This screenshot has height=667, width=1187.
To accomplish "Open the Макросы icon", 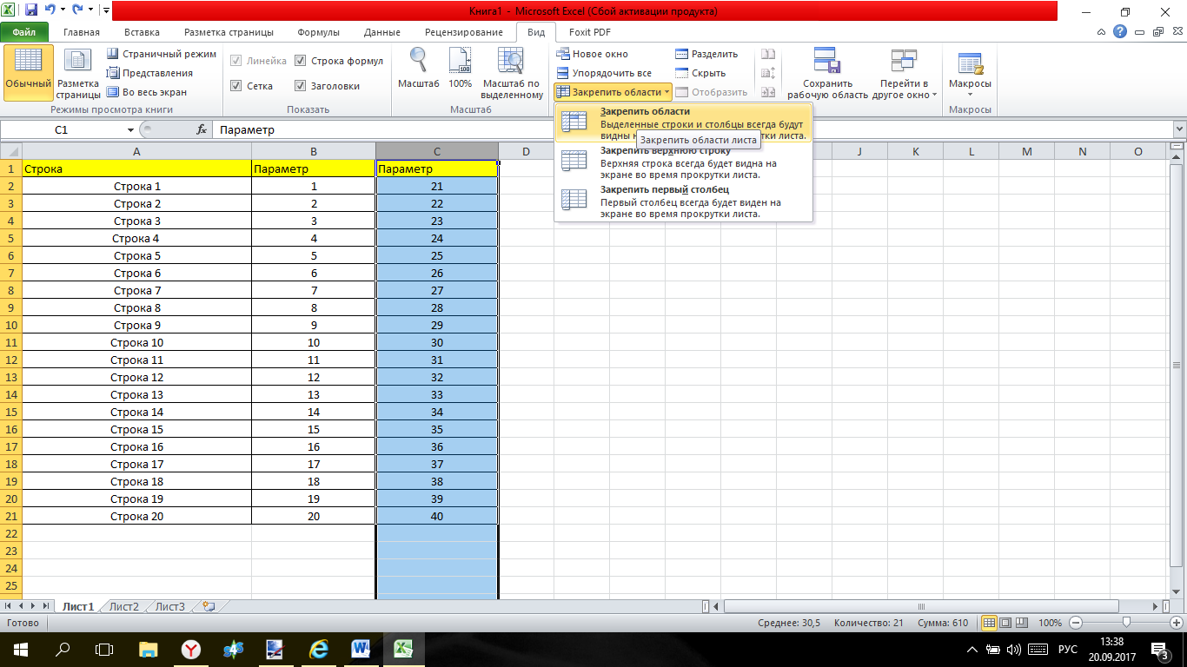I will (970, 64).
